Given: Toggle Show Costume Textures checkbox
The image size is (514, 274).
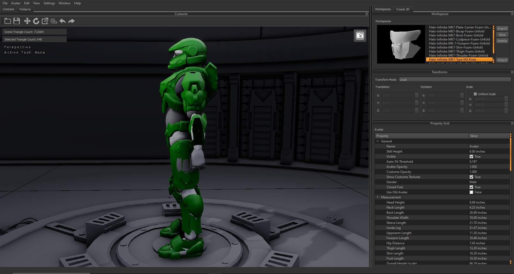Looking at the screenshot, I should [x=471, y=177].
